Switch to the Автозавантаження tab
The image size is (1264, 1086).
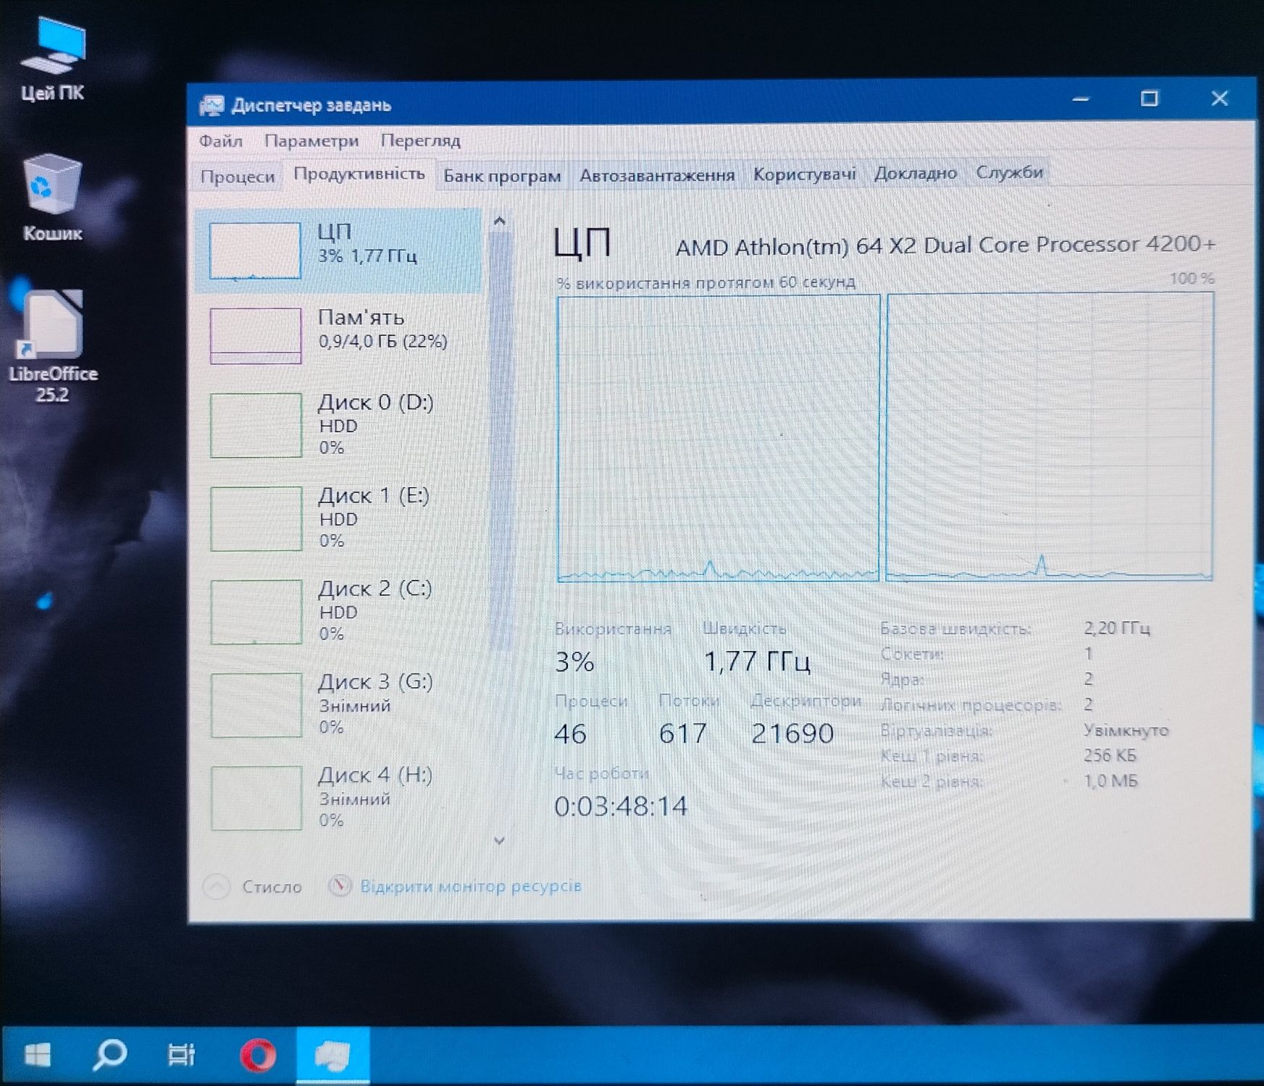click(657, 175)
